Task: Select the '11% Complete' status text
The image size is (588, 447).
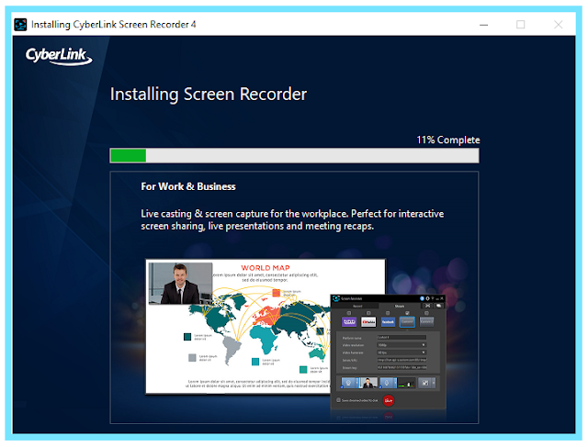Action: click(448, 140)
